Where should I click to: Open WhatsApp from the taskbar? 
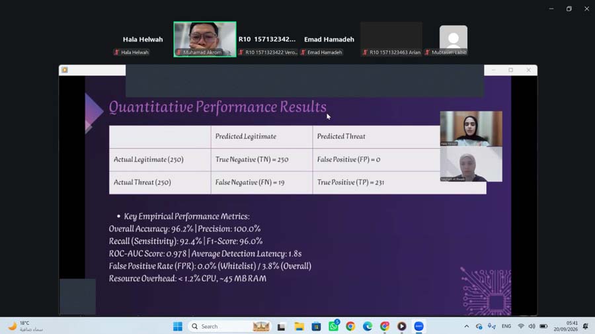pos(334,326)
